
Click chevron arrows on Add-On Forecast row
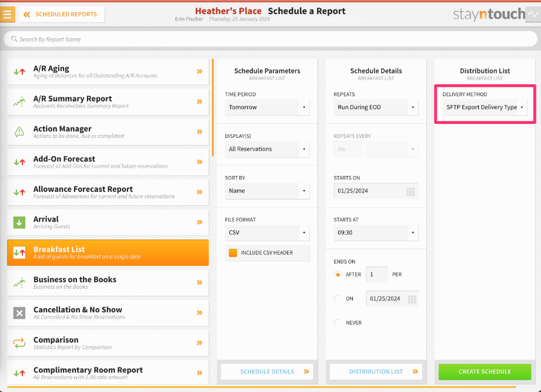pos(199,162)
